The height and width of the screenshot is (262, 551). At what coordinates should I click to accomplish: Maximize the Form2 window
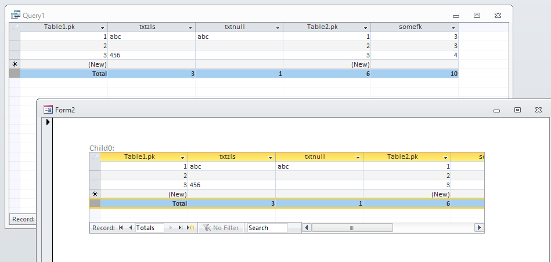(x=517, y=110)
